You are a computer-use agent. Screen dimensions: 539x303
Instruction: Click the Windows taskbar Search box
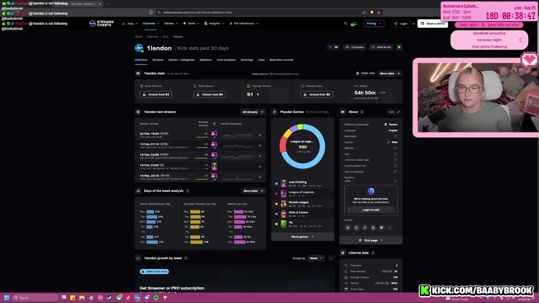(x=35, y=298)
